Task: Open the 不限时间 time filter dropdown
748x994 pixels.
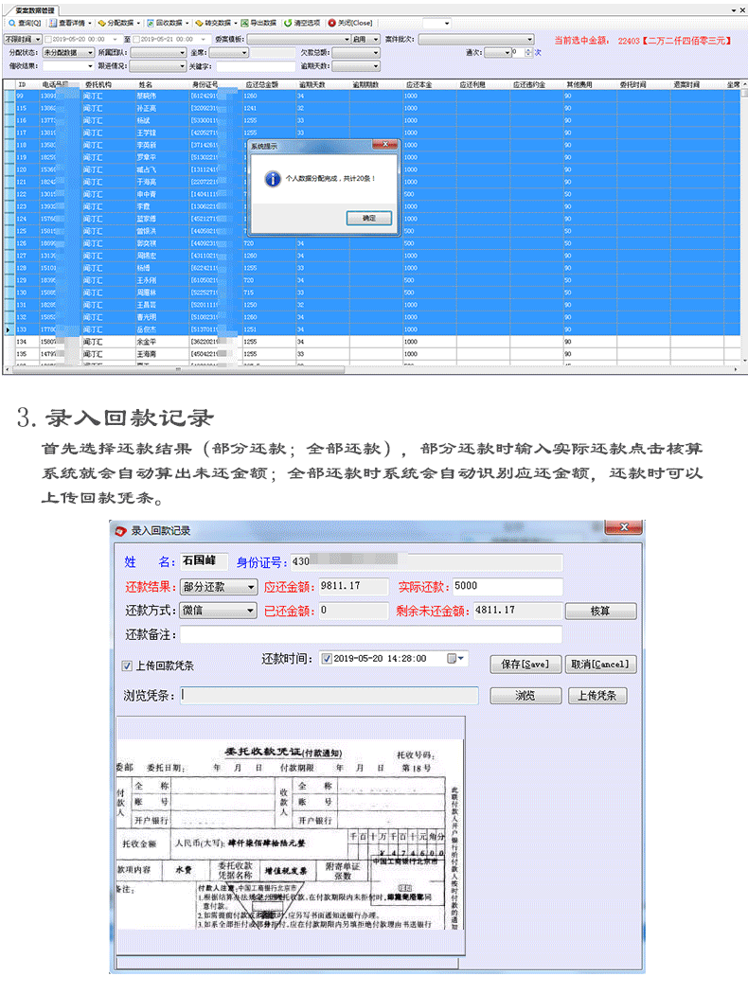Action: (x=23, y=40)
